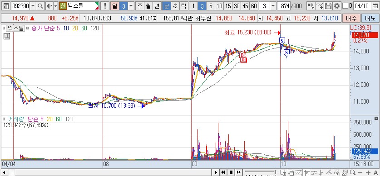Select the 일 daily chart tab
This screenshot has height=176, width=380.
tap(114, 6)
